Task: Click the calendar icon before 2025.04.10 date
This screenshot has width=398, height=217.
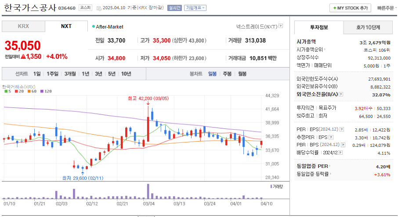Action: (99, 8)
